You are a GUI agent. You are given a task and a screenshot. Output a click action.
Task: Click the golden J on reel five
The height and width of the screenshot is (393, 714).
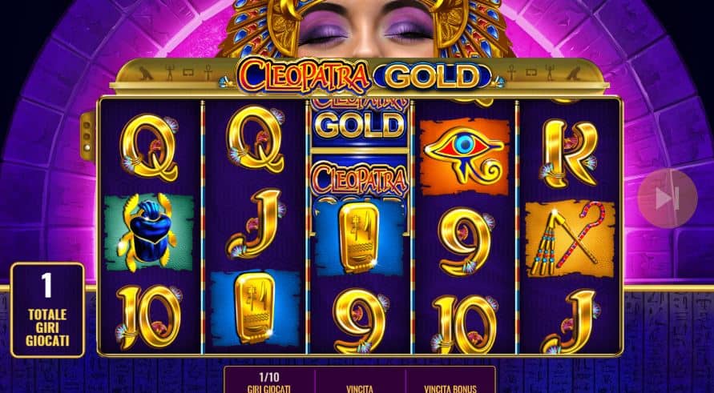571,322
